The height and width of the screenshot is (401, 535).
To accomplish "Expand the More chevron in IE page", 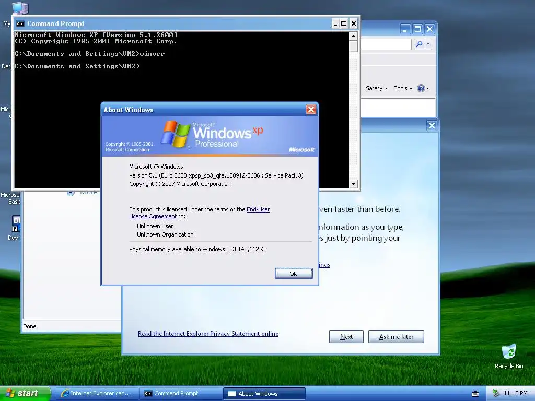I will (71, 193).
